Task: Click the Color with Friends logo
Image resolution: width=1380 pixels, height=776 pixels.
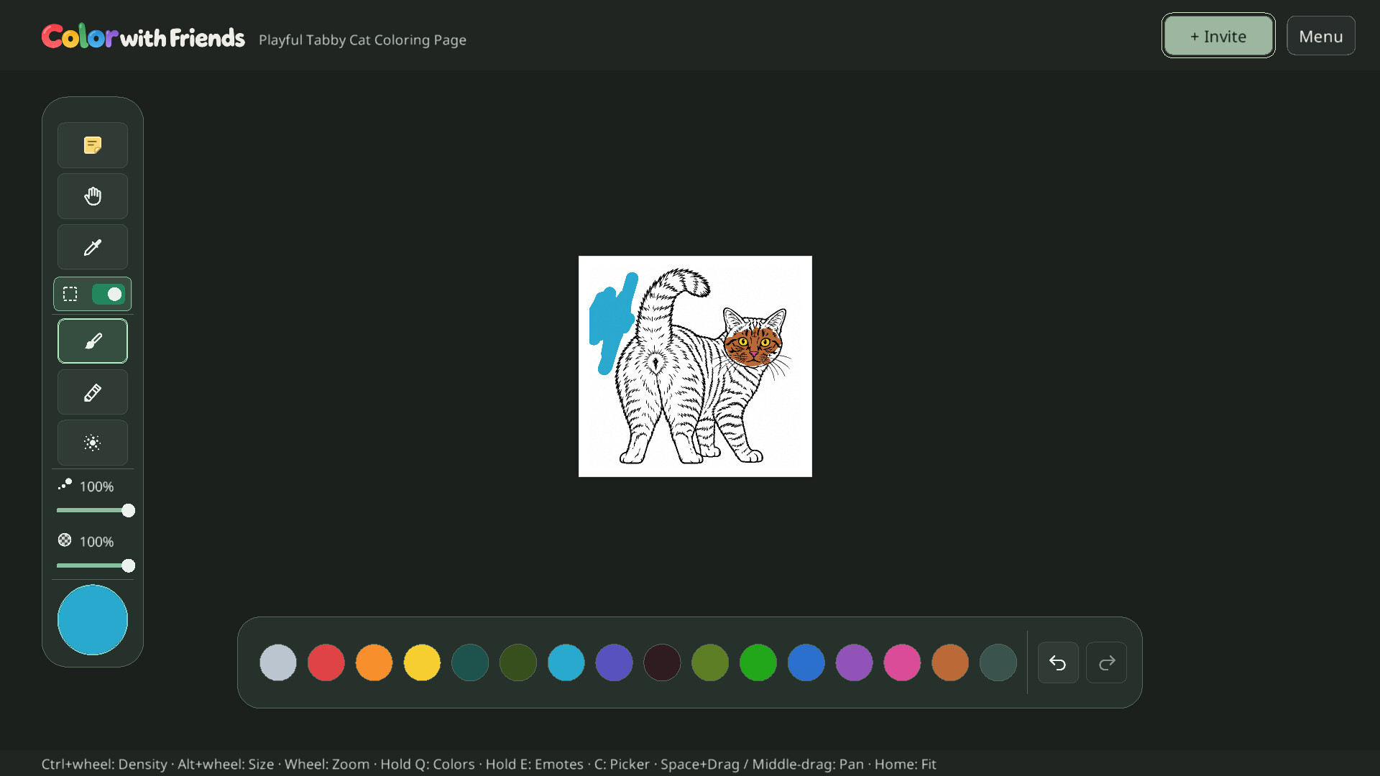Action: point(143,37)
